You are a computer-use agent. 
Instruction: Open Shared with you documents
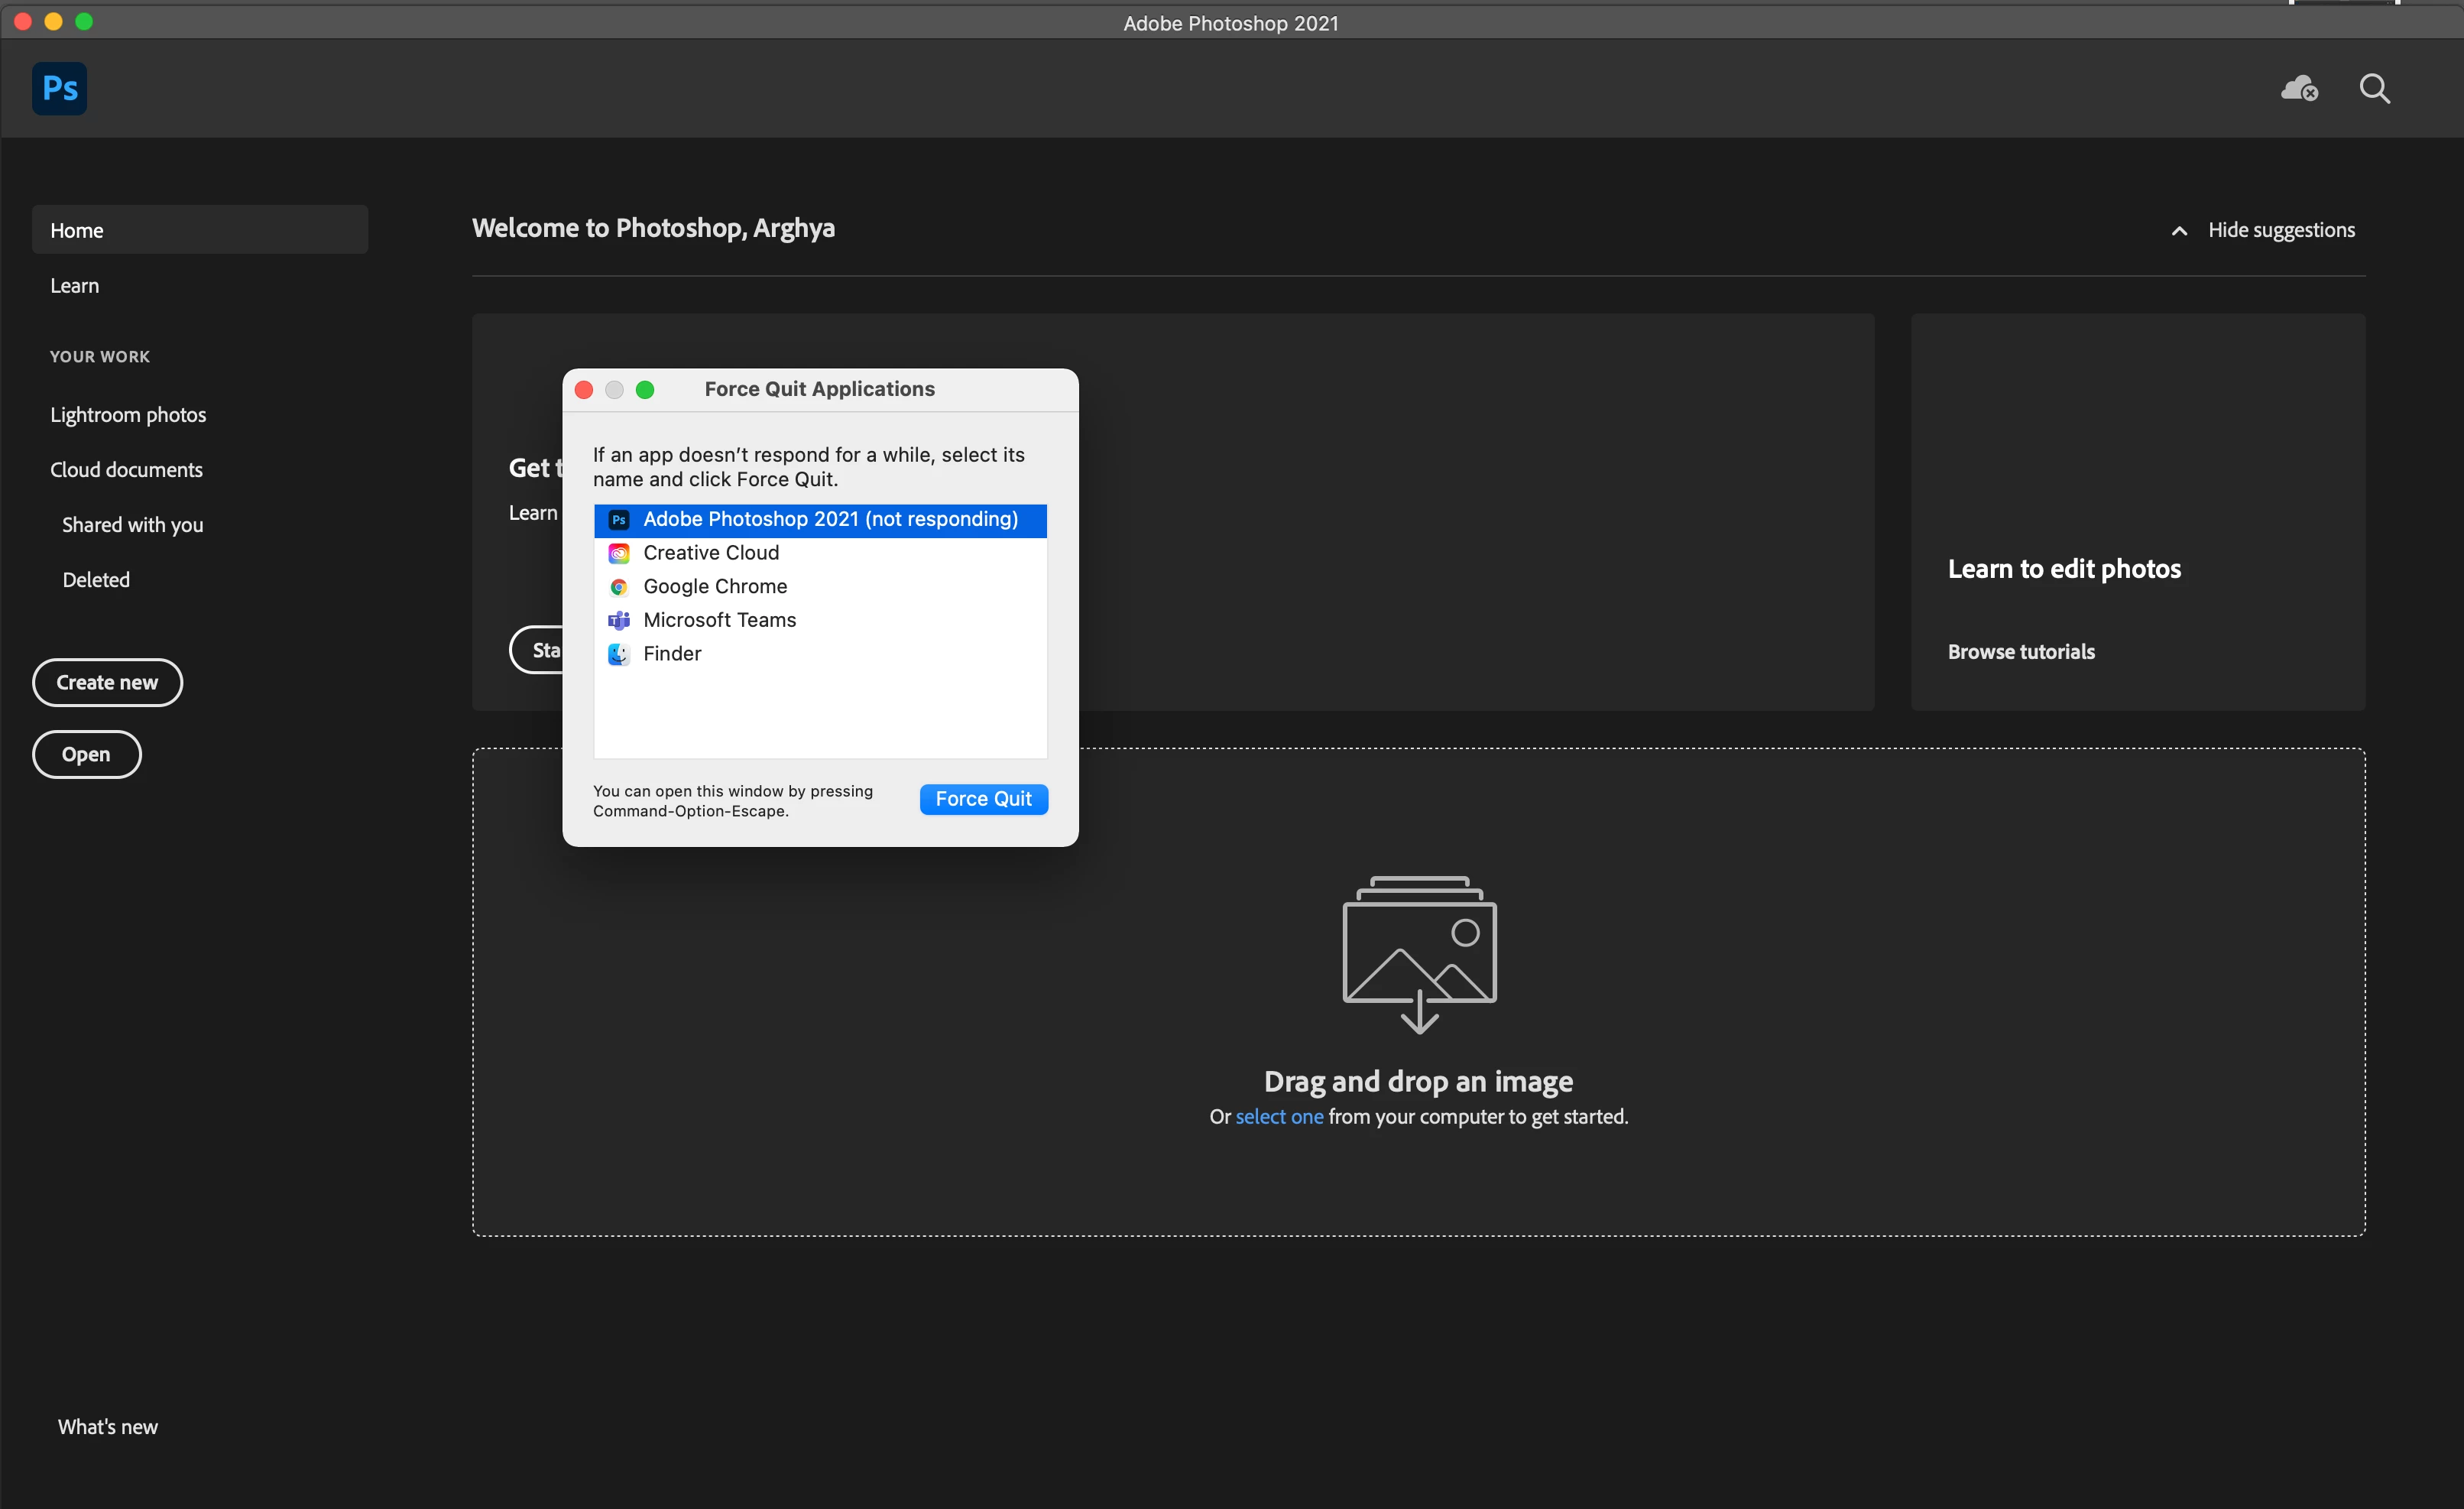click(132, 525)
